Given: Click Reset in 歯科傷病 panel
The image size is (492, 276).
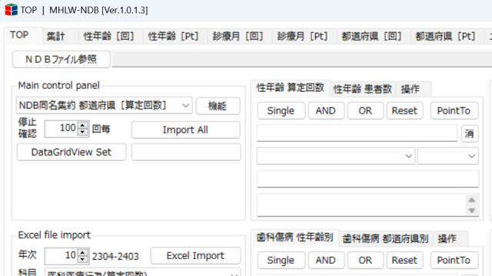Looking at the screenshot, I should point(404,260).
